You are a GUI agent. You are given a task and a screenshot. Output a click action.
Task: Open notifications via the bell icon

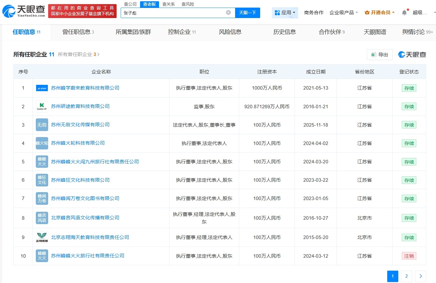404,12
